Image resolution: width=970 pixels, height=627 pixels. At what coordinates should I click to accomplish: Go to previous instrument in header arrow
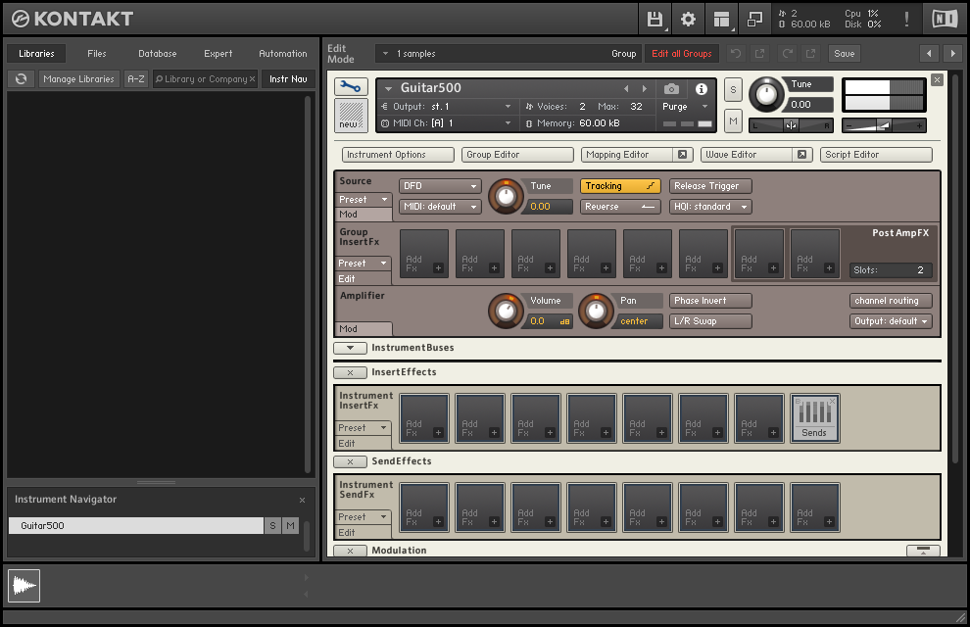(x=929, y=54)
